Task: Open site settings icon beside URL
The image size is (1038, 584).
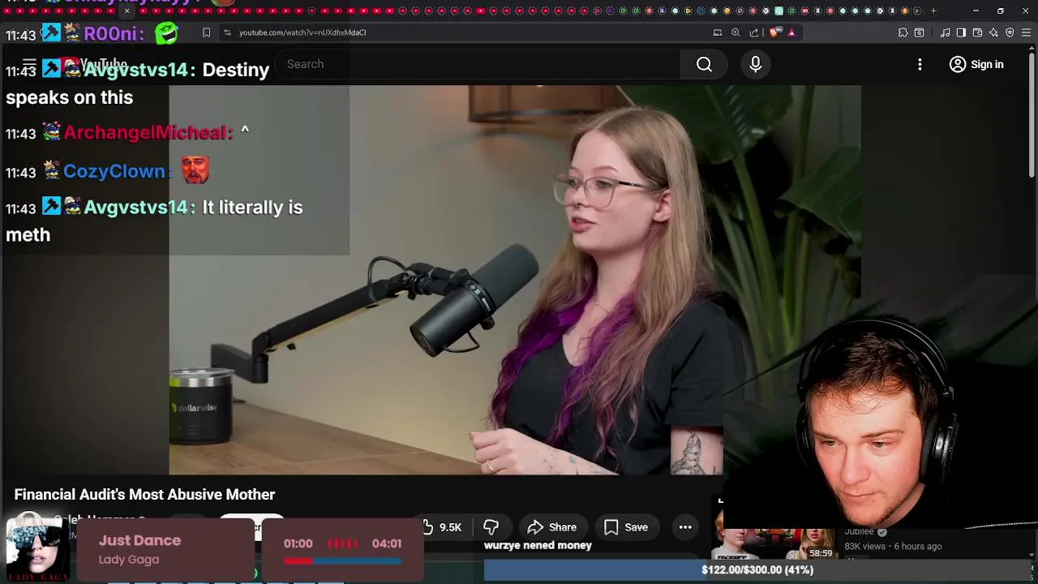Action: pos(227,32)
